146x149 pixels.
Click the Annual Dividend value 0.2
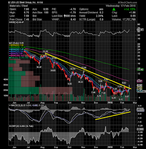tap(101, 13)
